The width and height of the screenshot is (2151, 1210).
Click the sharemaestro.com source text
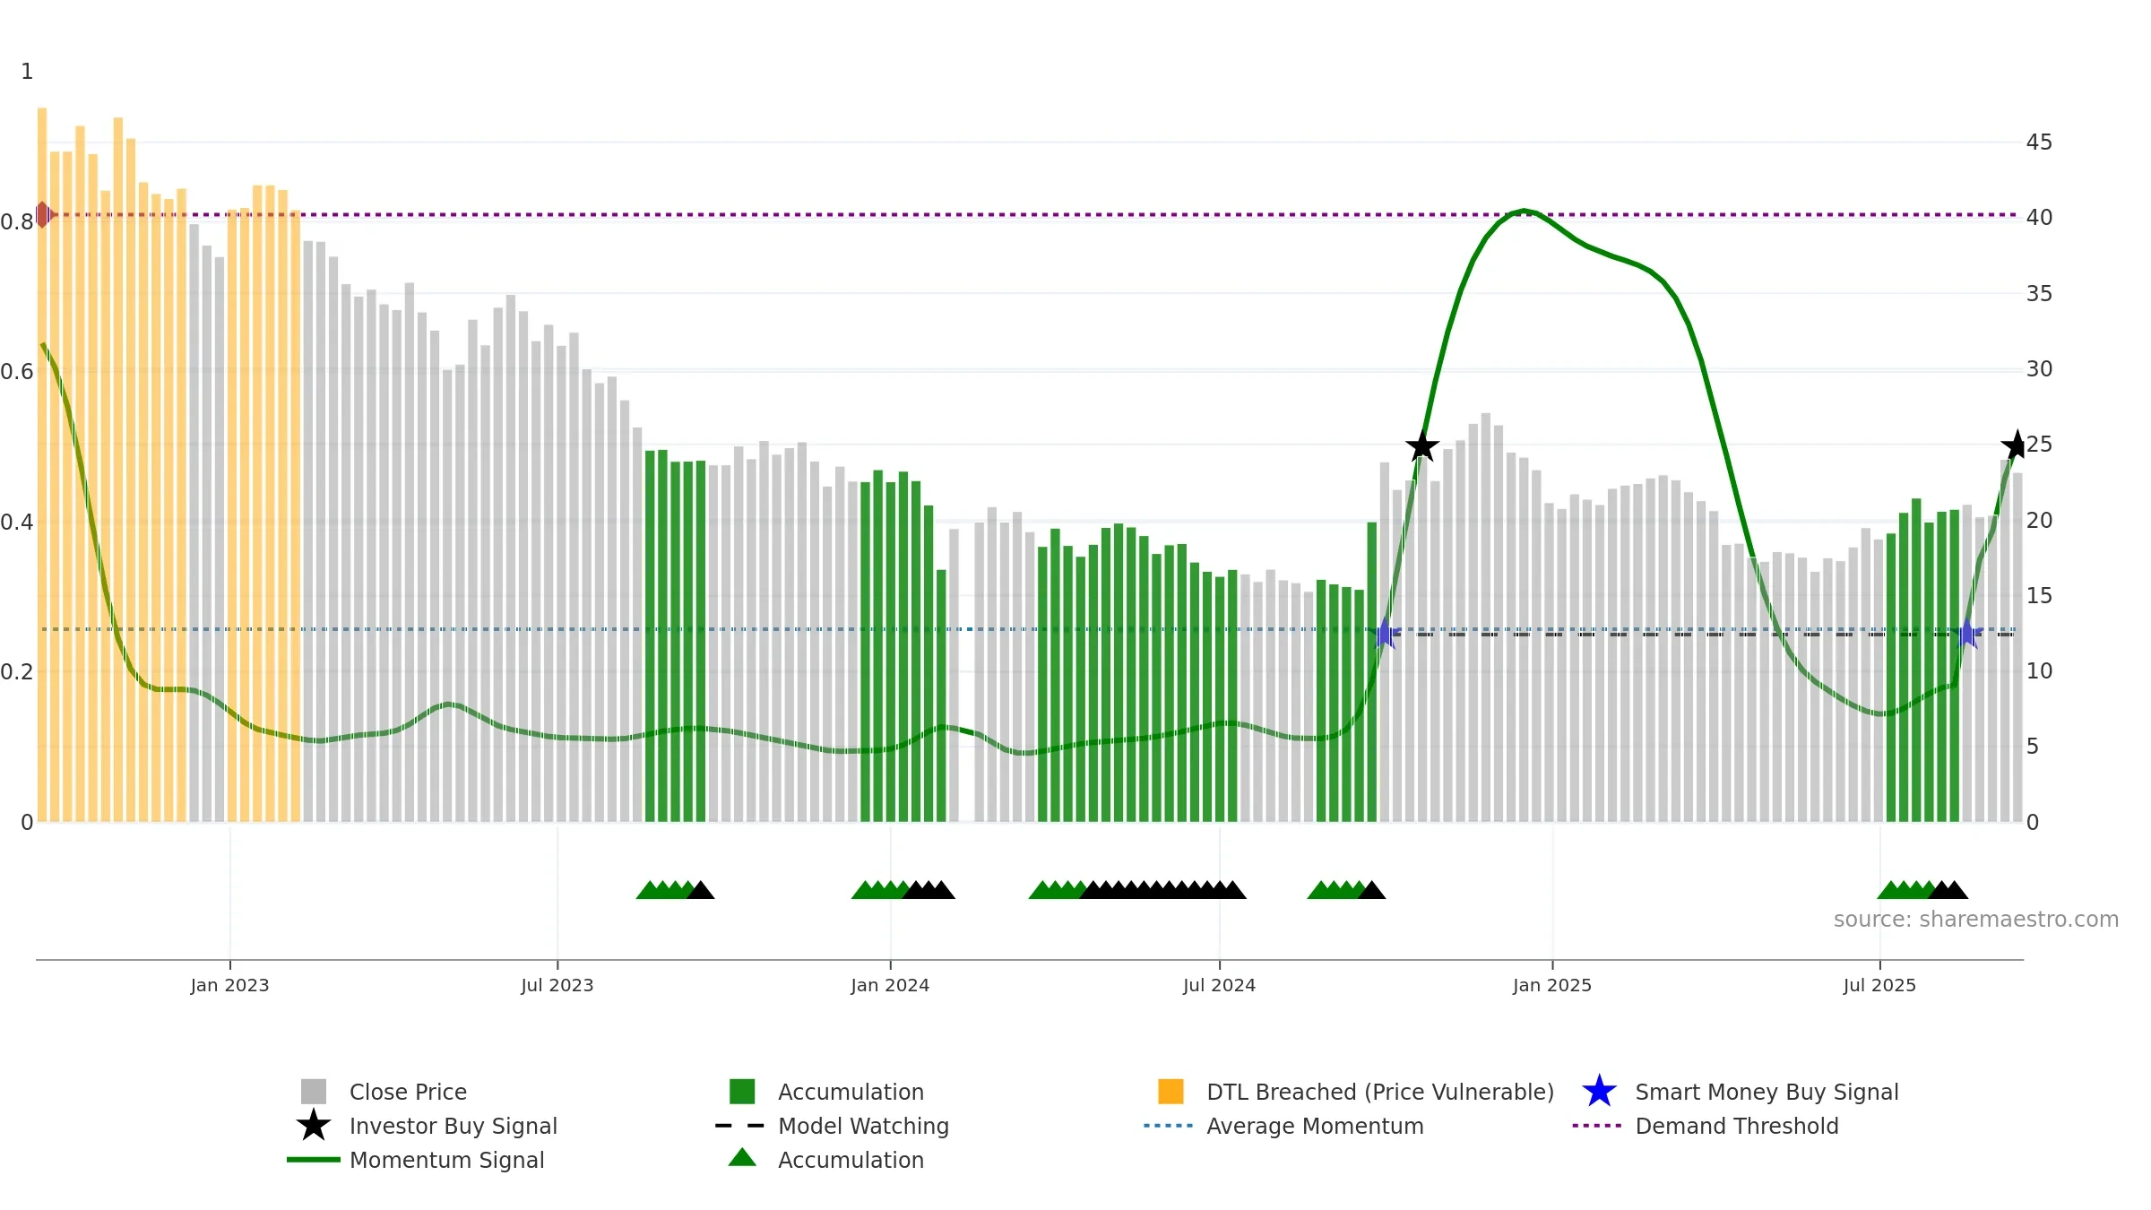(1976, 920)
